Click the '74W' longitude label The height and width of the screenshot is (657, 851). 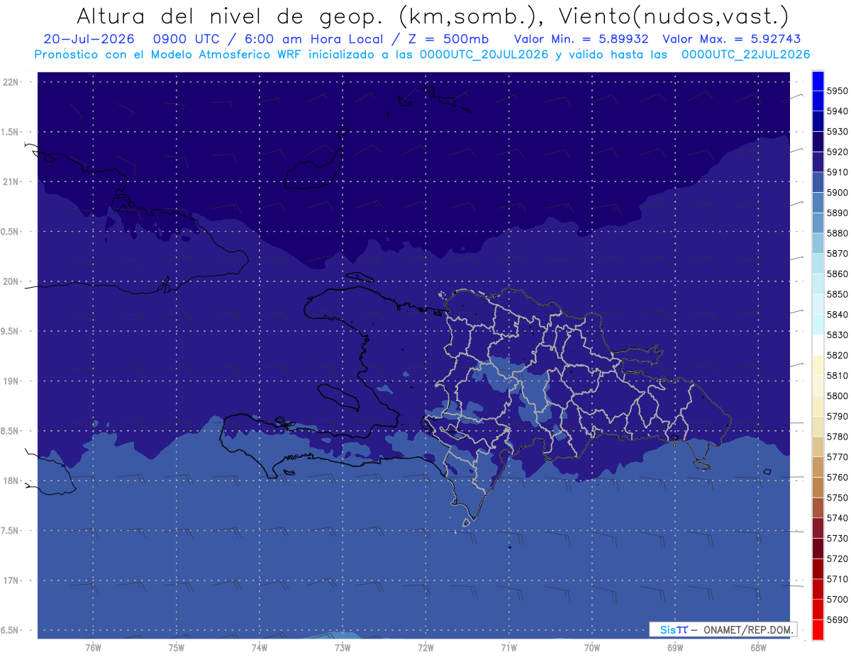260,648
